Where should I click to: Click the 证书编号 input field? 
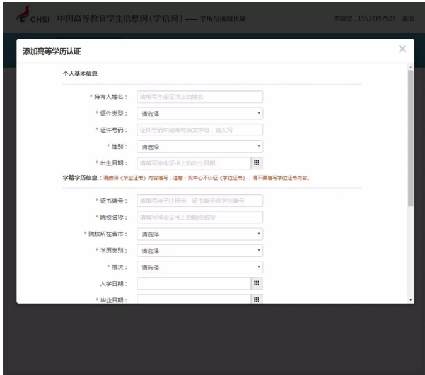[x=199, y=201]
